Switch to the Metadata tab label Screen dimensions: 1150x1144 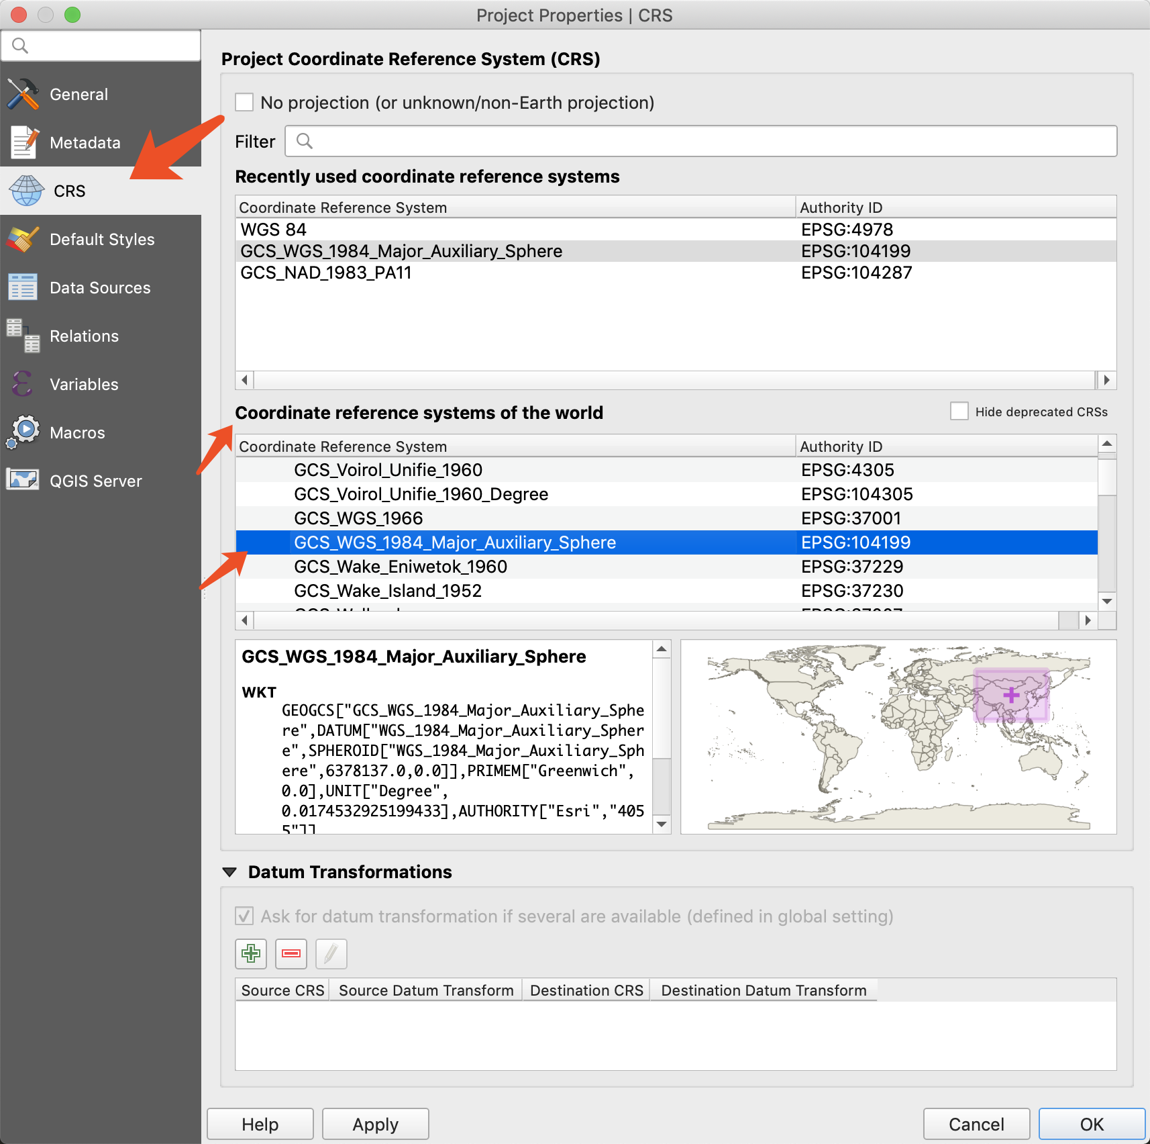[85, 143]
